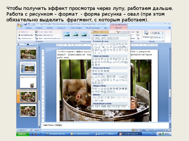189x141 pixels.
Task: Select slide thumbnail 2 in the panel
Action: click(x=28, y=68)
